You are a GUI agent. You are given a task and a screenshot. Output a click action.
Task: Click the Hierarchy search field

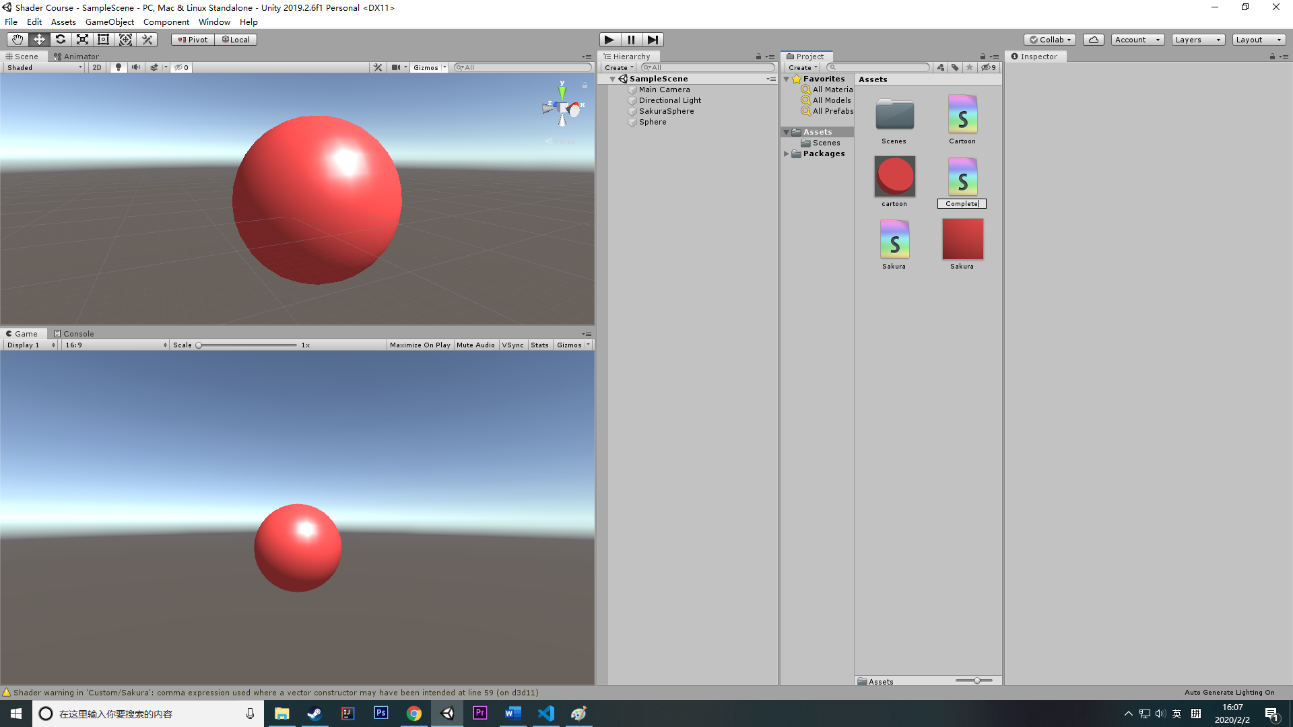pos(708,67)
